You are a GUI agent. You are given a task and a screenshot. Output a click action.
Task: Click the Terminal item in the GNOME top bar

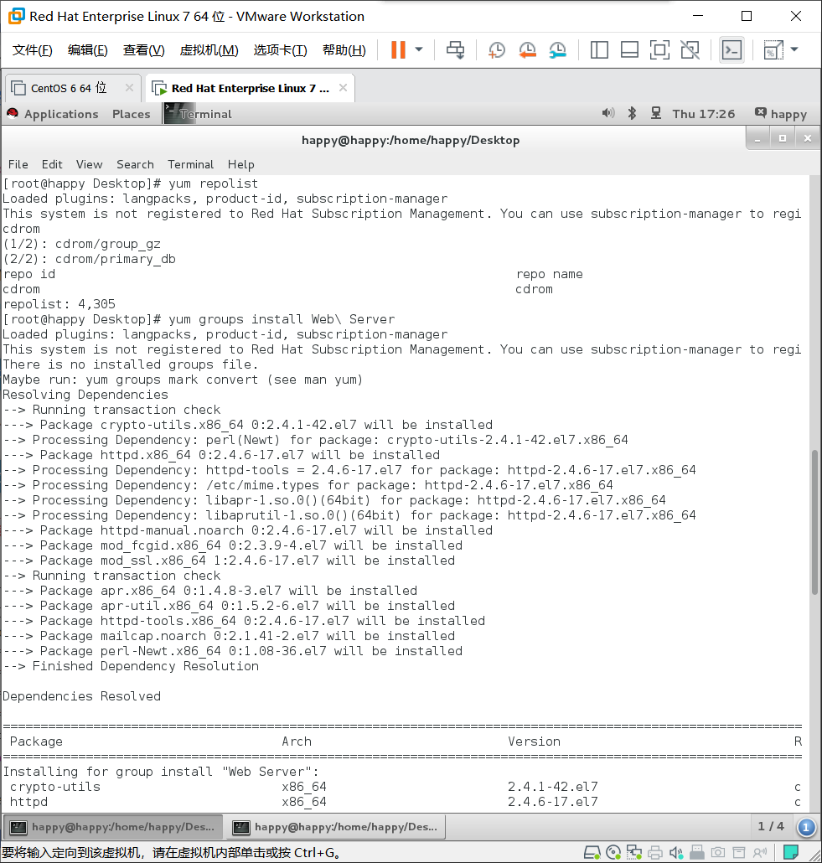pos(199,114)
